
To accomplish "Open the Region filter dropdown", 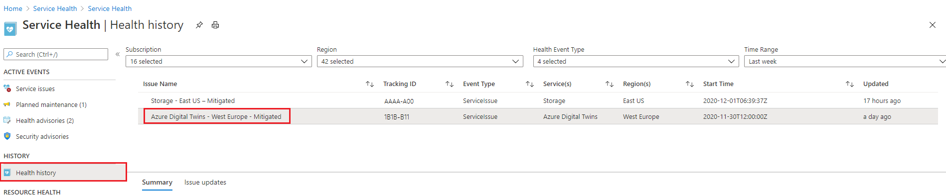I will [x=420, y=61].
